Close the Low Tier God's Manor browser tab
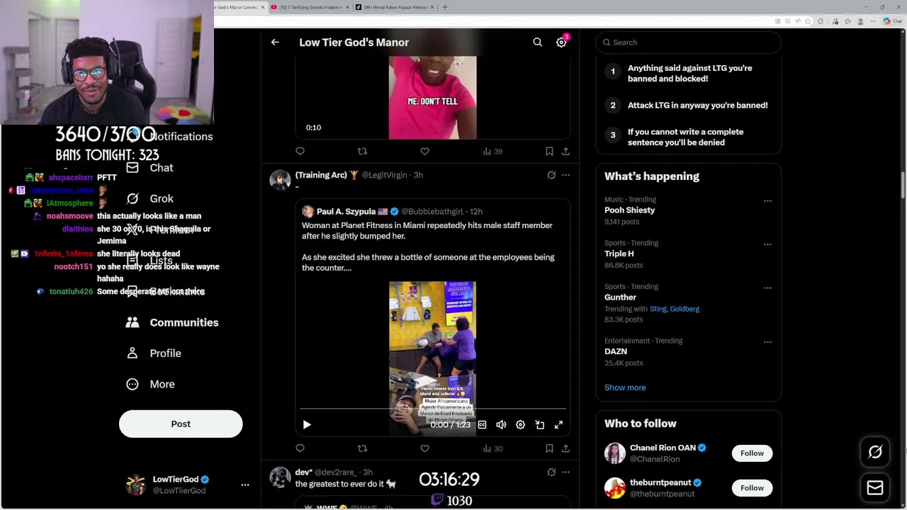 (x=263, y=7)
